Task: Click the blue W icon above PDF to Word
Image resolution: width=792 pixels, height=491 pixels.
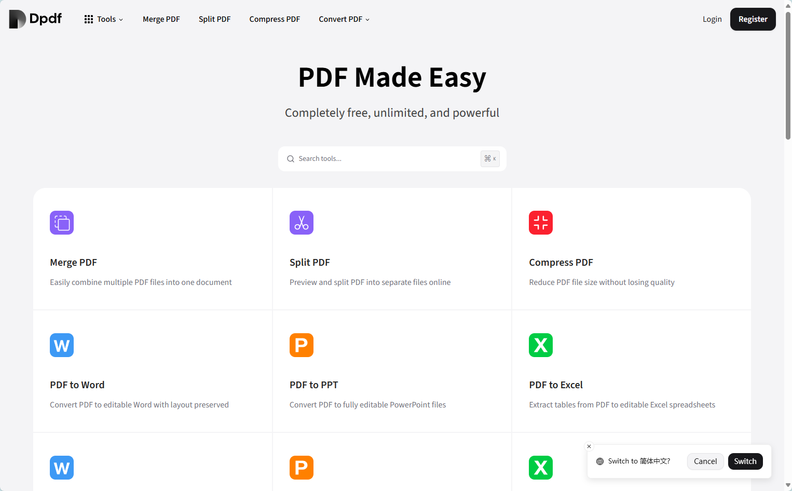Action: [x=62, y=345]
